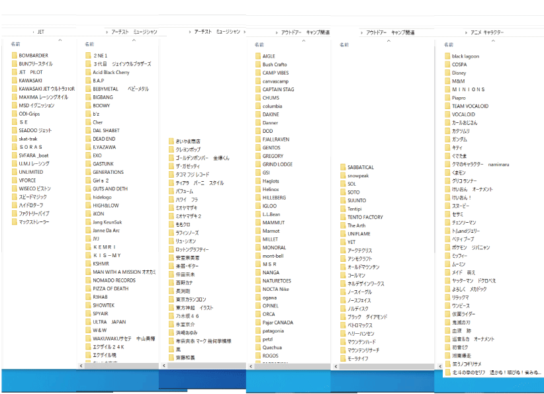Select the コールマン folder icon
Screen dimensions: 544x394
[343, 275]
